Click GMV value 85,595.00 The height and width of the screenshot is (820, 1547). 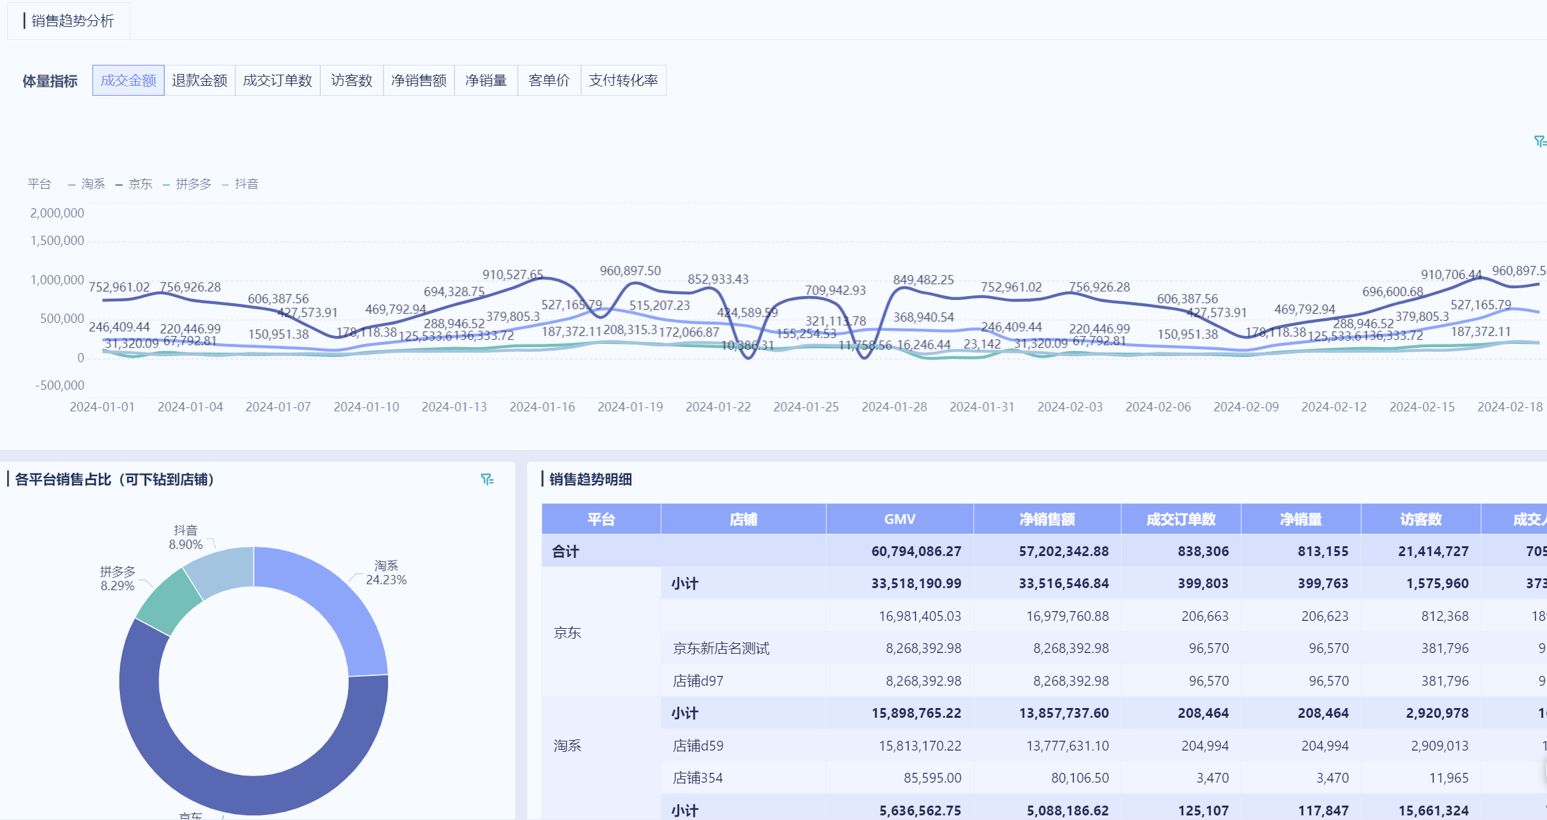coord(932,778)
